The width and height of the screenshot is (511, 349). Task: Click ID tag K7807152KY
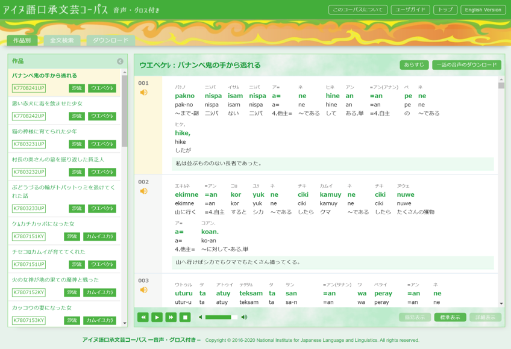(29, 292)
